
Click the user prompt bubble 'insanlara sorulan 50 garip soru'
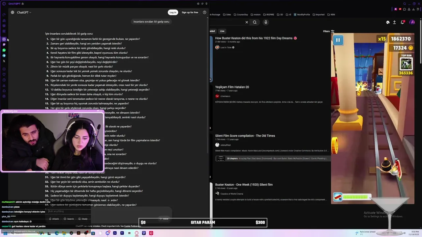151,22
